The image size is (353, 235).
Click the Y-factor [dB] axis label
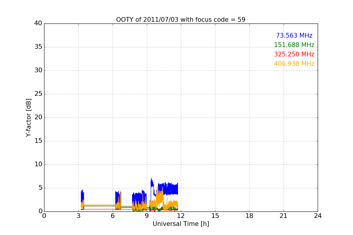(29, 117)
